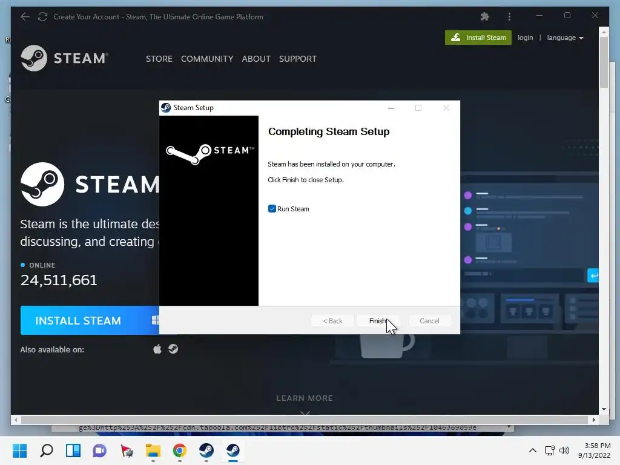Click the blue send arrow in chat preview

click(x=593, y=275)
